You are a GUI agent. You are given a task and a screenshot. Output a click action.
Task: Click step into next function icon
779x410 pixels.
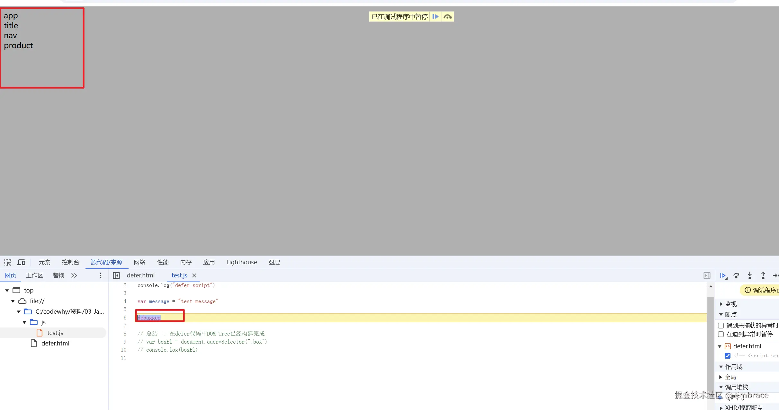(x=750, y=275)
